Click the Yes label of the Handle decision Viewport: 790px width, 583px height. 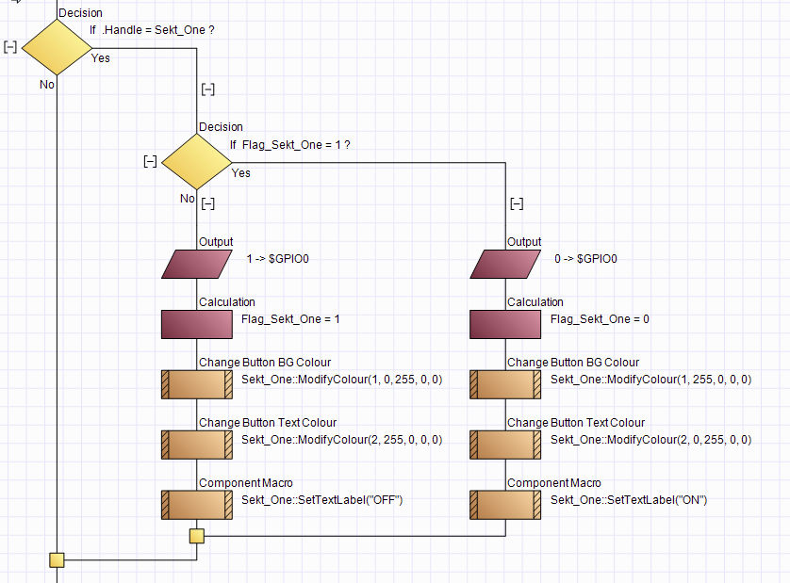[x=101, y=58]
